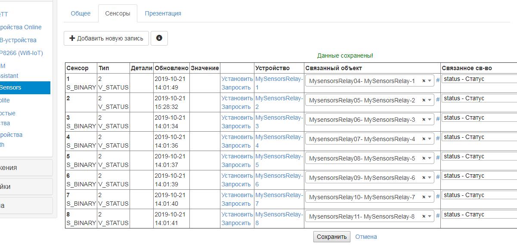Screen dimensions: 517x247
Task: Click Установить for sensor 1
Action: click(x=237, y=79)
